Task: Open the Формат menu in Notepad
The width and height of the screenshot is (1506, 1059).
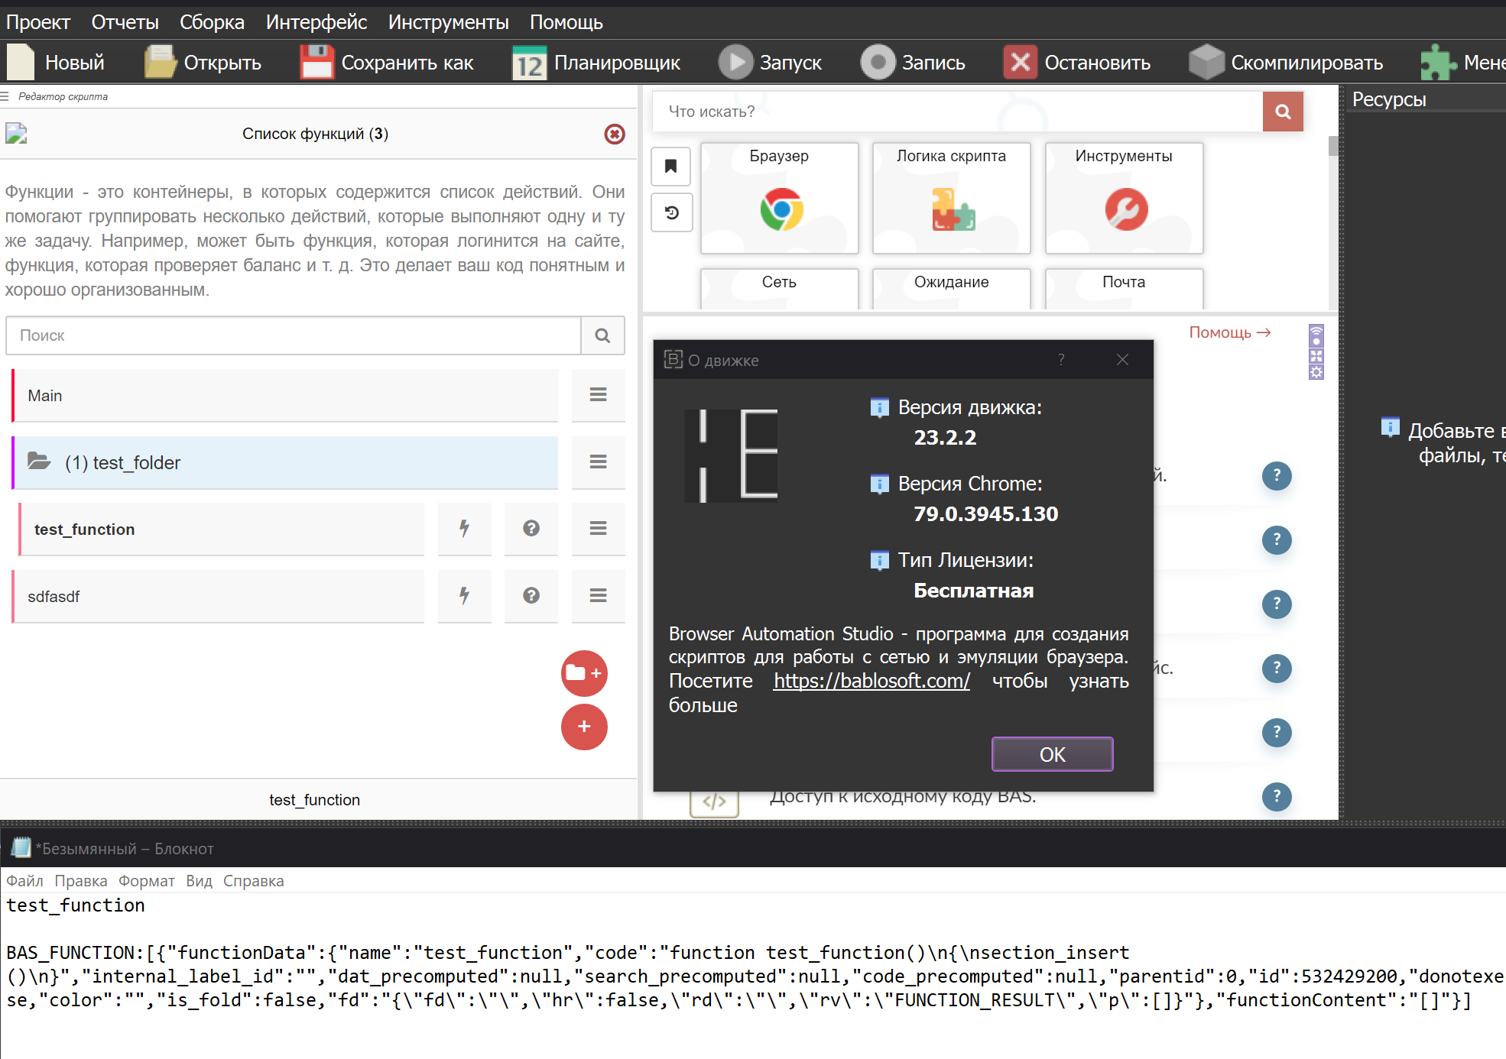Action: pos(146,881)
